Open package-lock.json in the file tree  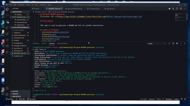point(20,46)
